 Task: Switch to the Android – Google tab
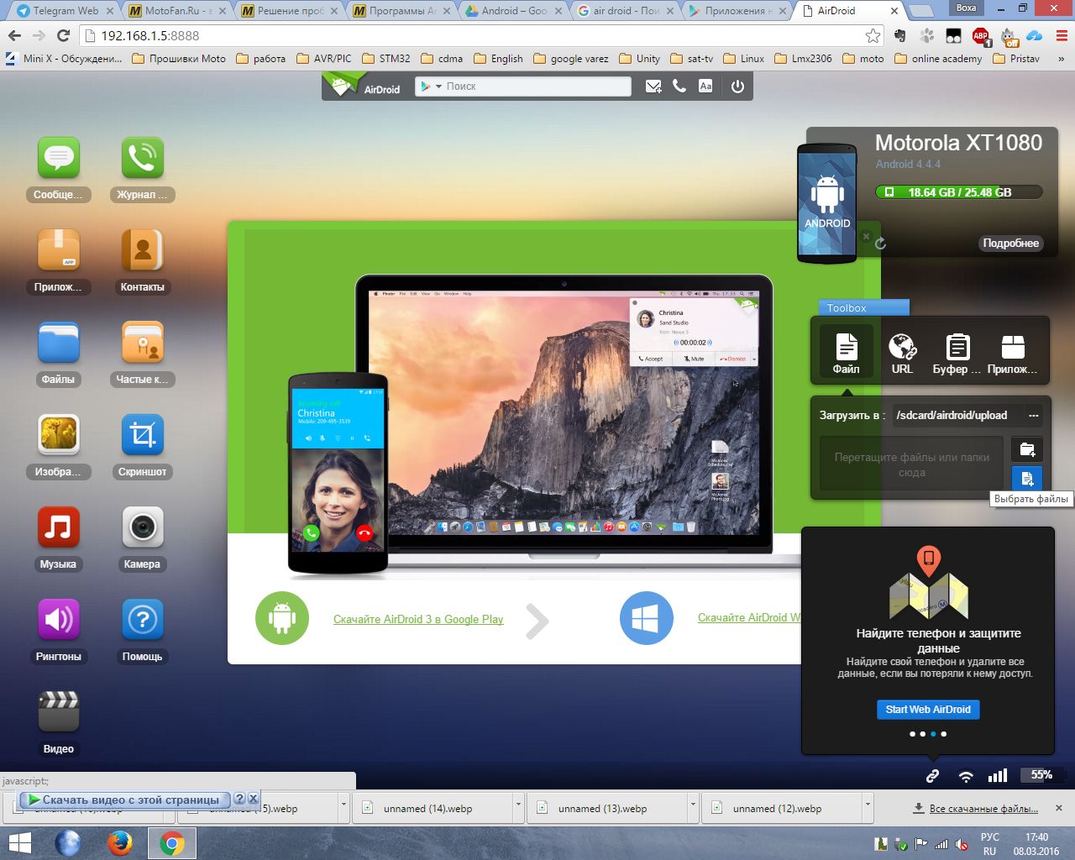[512, 11]
